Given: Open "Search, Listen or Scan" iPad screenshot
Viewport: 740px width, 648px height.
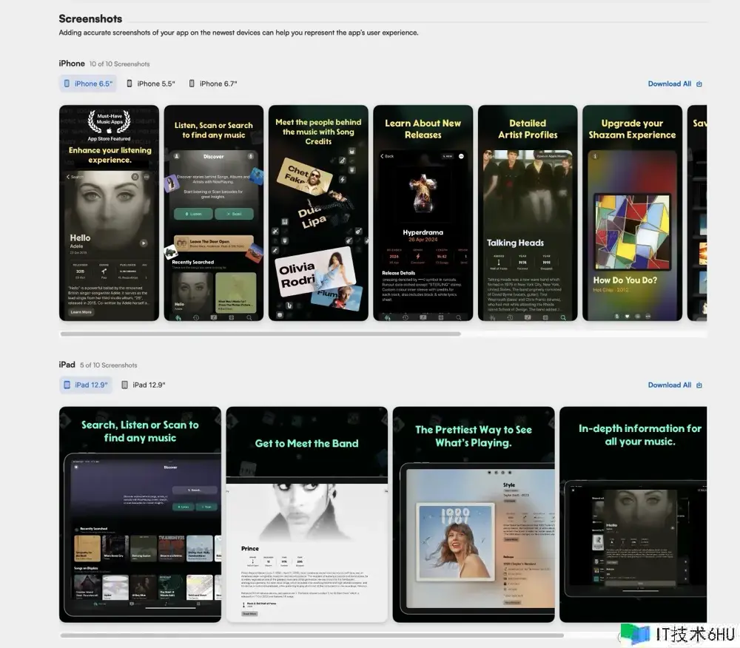Looking at the screenshot, I should [x=140, y=515].
